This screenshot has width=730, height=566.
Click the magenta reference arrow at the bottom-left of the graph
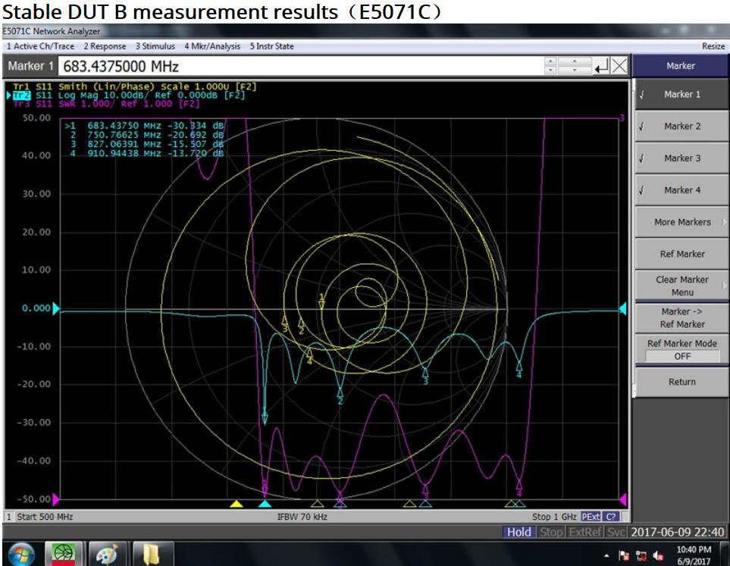click(x=56, y=499)
